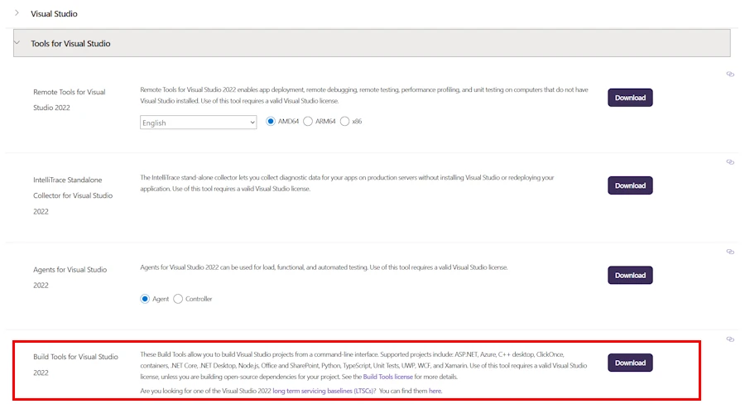Image resolution: width=745 pixels, height=404 pixels.
Task: Open the Build Tools license link
Action: point(387,377)
